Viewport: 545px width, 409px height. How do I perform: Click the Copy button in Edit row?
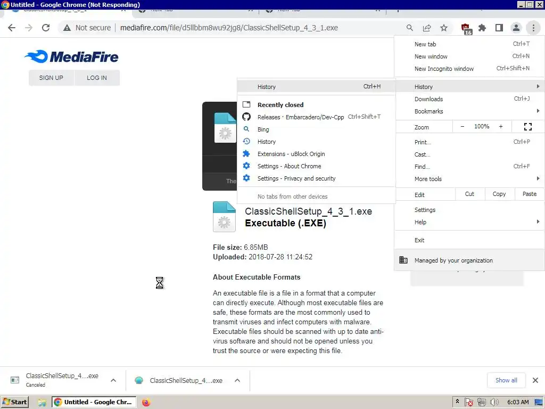pos(499,194)
